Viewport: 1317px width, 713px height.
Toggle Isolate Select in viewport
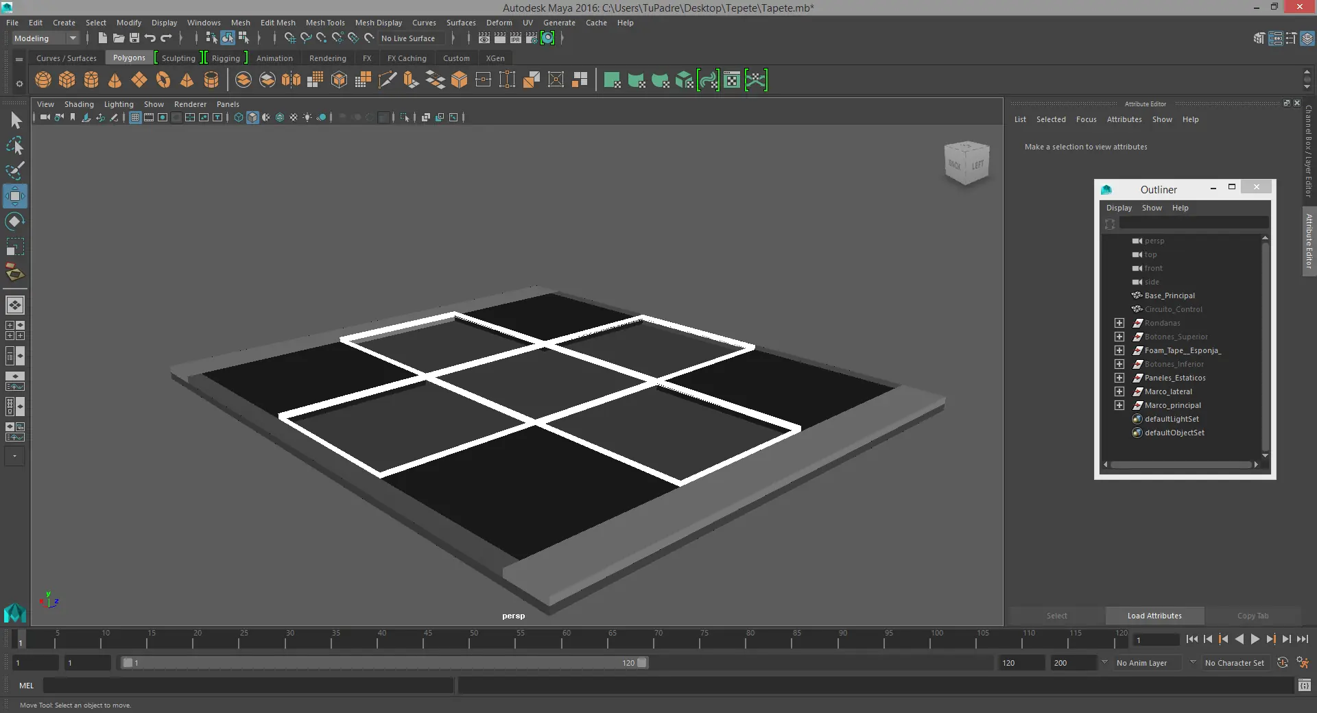point(405,117)
